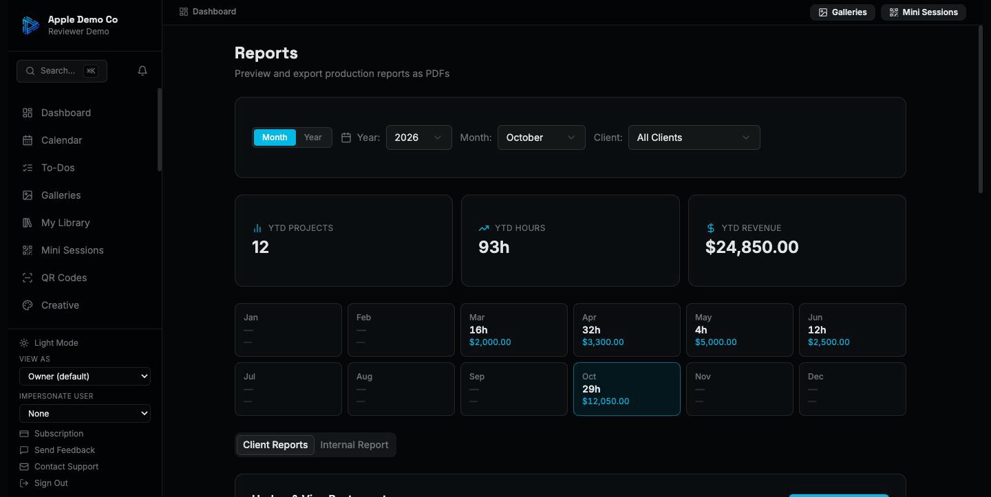Click the Mini Sessions button in top bar
This screenshot has width=991, height=497.
tap(924, 12)
